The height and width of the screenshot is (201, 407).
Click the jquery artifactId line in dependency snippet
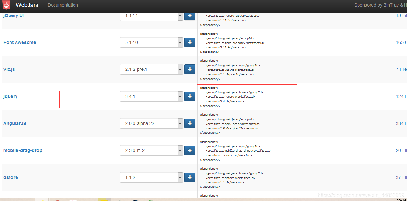tap(230, 97)
